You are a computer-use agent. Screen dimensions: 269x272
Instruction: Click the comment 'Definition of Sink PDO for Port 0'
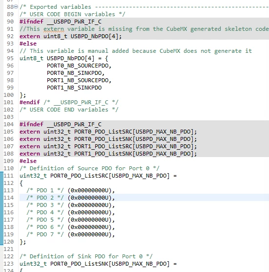pyautogui.click(x=86, y=256)
